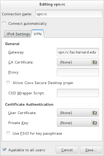This screenshot has height=156, width=104.
Task: Open file browser icon for User Certificate
Action: tap(95, 113)
